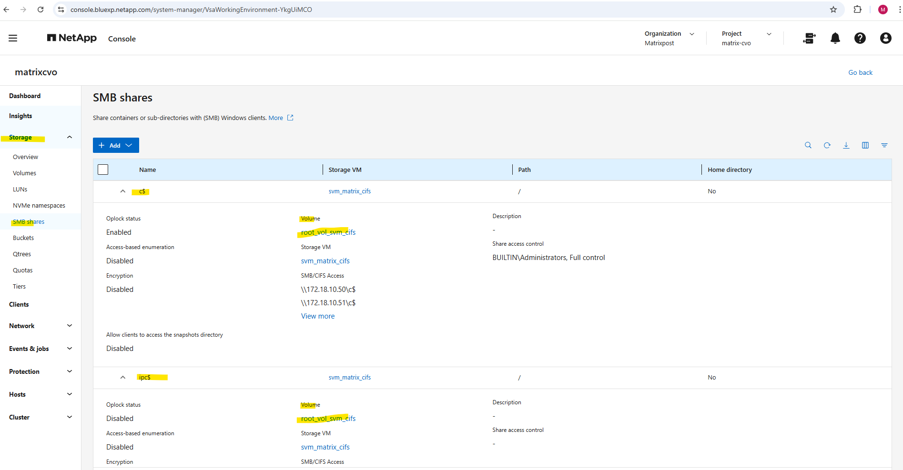Tick the select-all checkbox in table header
903x470 pixels.
(x=103, y=170)
